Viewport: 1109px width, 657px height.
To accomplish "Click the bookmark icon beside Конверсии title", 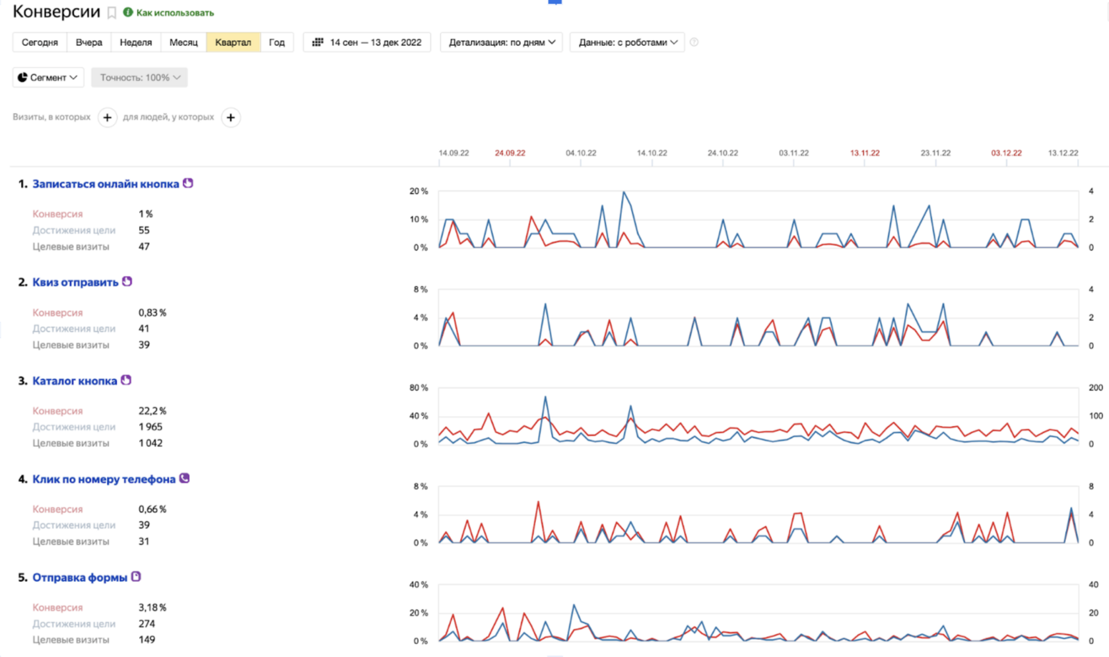I will (112, 13).
